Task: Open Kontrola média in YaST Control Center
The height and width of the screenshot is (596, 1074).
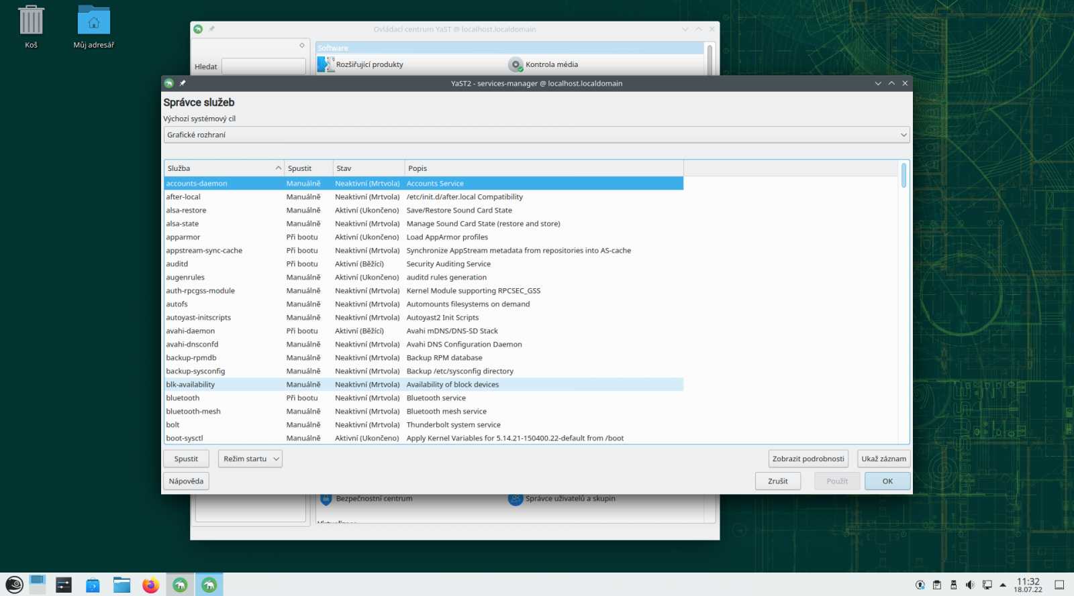Action: (543, 64)
